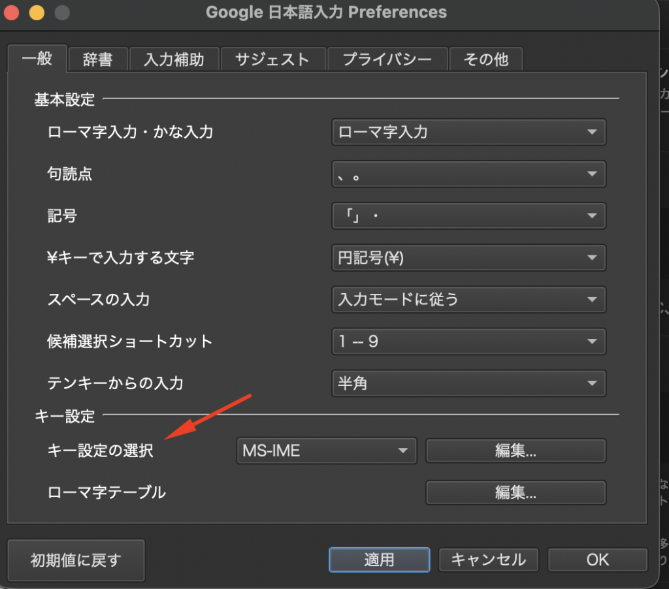Image resolution: width=669 pixels, height=589 pixels.
Task: Expand the テンキーからの入力 dropdown
Action: [468, 383]
